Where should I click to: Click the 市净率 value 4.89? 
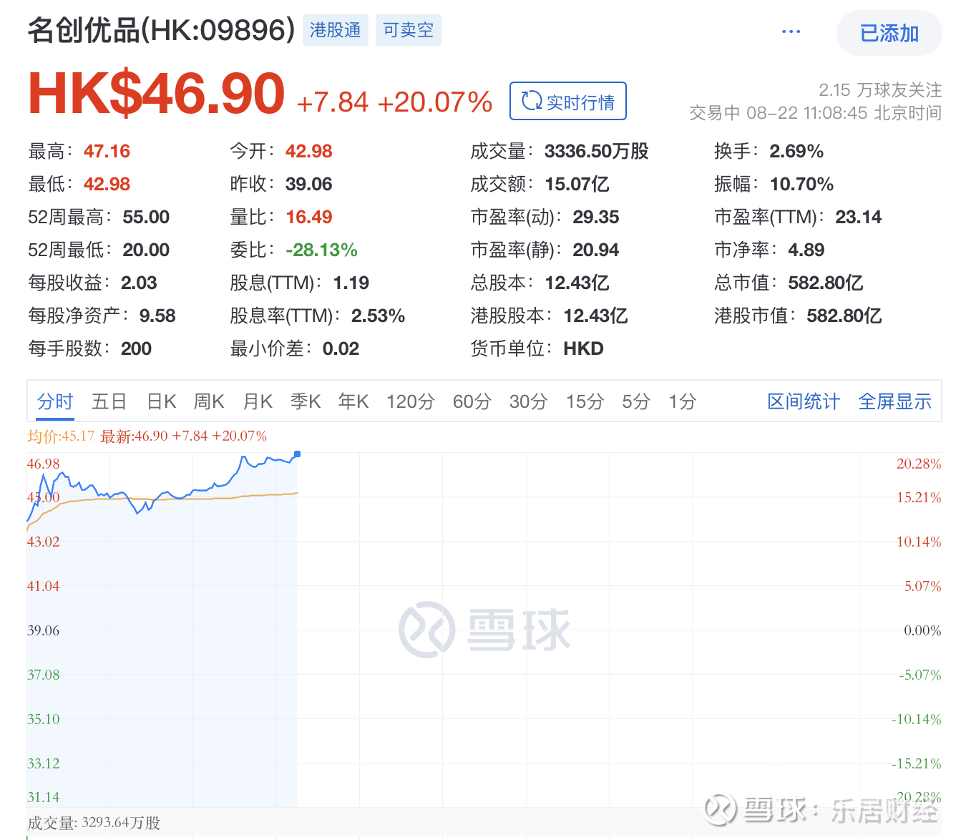click(x=806, y=250)
